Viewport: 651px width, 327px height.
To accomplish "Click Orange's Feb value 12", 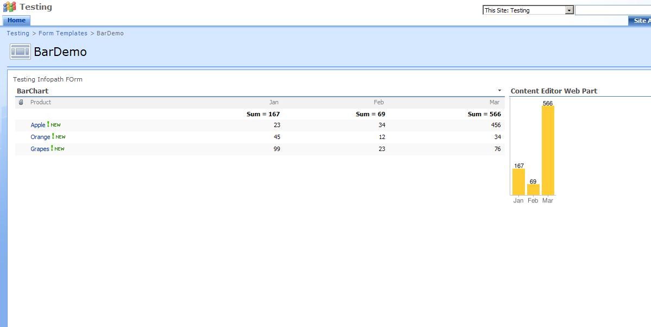I will pos(381,137).
